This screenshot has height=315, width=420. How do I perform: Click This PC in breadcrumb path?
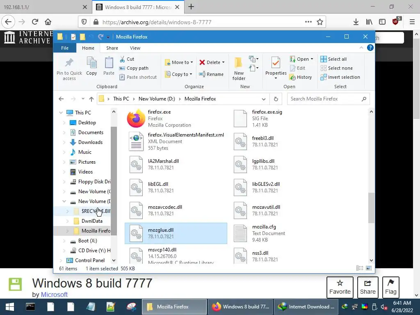click(x=121, y=99)
